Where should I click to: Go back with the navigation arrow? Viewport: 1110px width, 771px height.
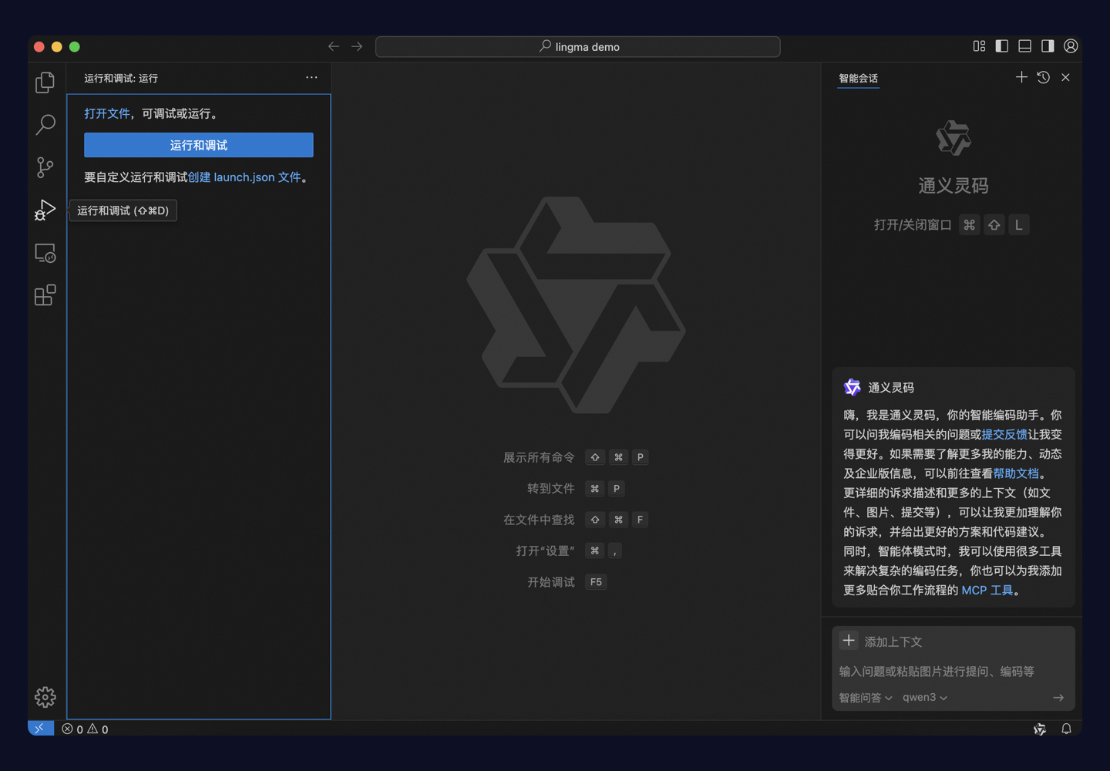(334, 46)
